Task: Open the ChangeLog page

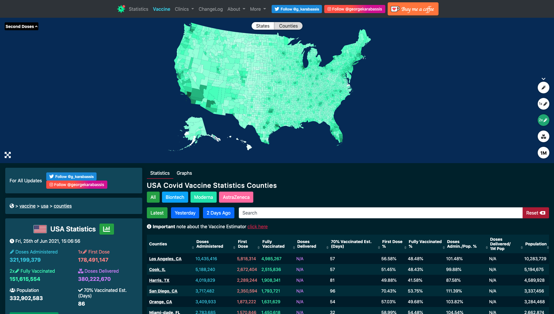Action: point(211,9)
